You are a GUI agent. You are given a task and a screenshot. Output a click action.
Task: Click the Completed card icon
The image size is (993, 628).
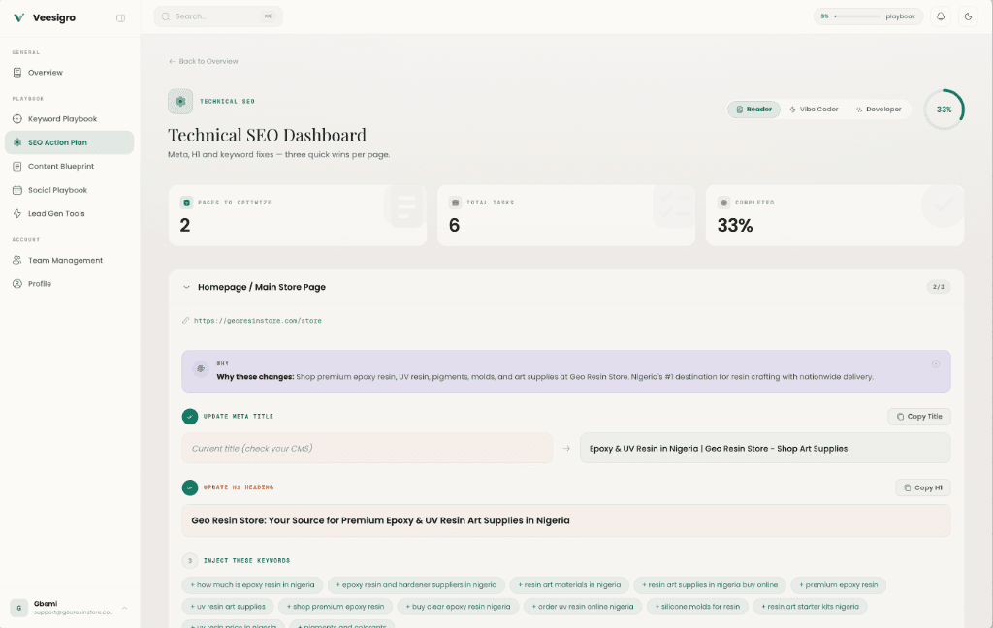(723, 203)
